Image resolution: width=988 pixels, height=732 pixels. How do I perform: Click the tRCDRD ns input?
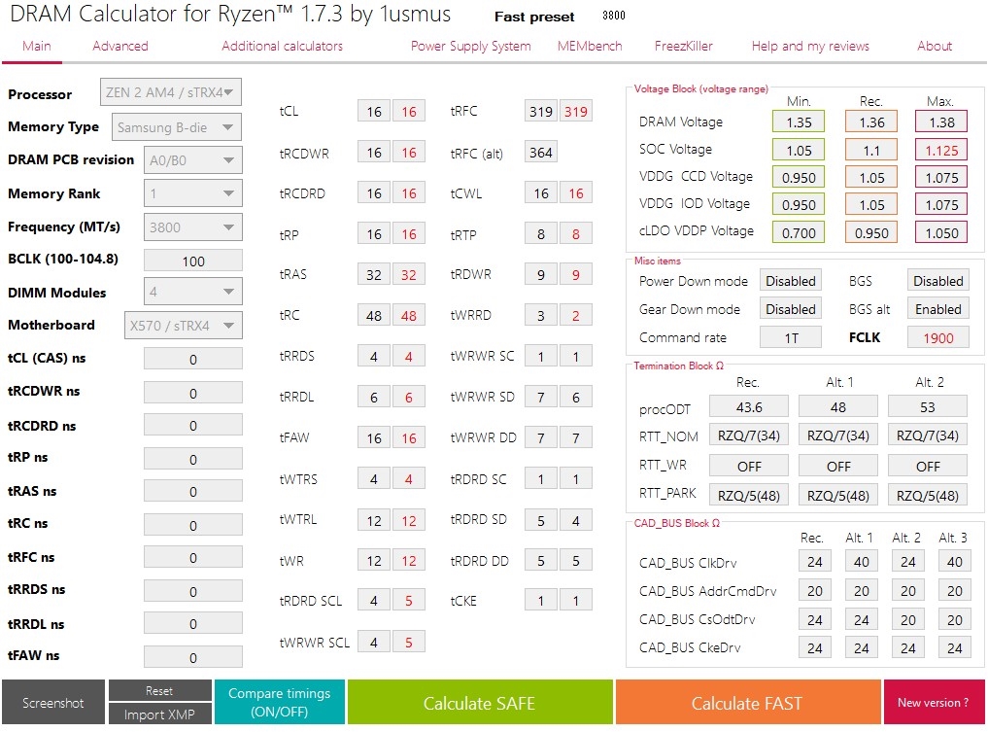192,425
